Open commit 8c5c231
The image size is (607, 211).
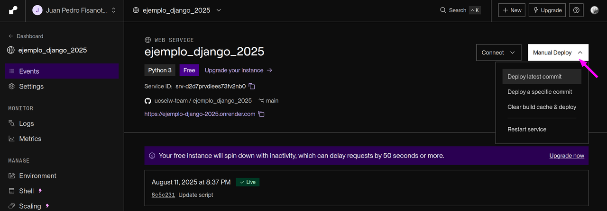[163, 195]
